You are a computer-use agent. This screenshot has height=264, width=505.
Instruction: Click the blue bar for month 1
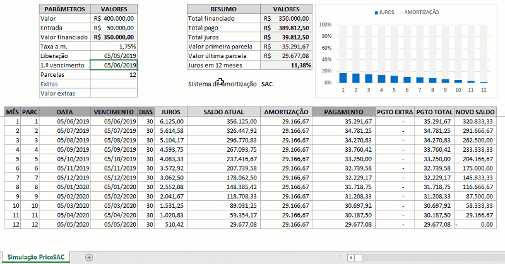click(x=343, y=77)
